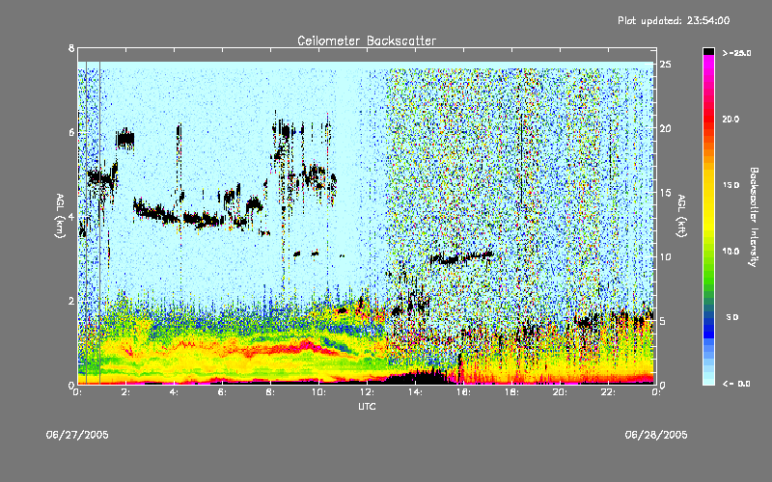Image resolution: width=772 pixels, height=482 pixels.
Task: Click the "8" tick on the km axis
Action: [x=71, y=48]
